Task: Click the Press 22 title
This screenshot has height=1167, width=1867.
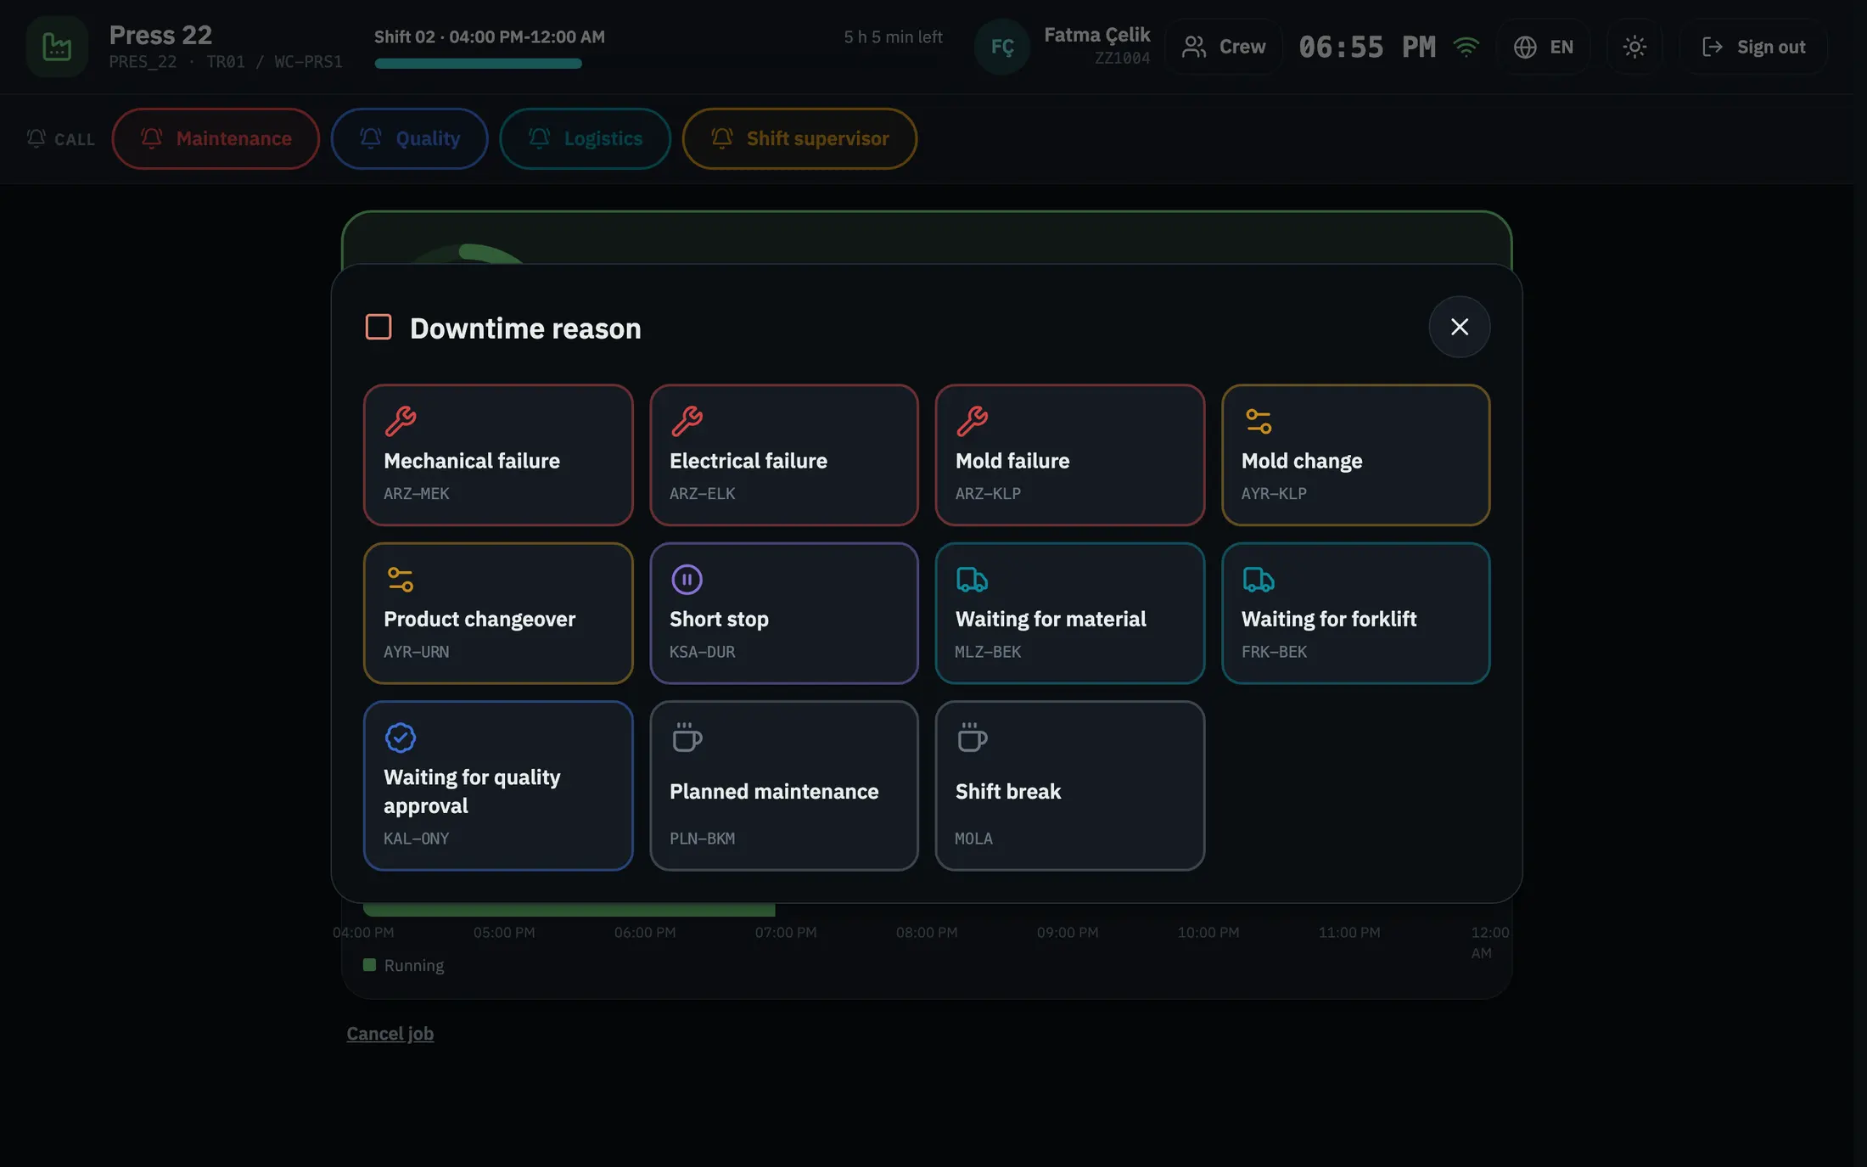Action: coord(160,35)
